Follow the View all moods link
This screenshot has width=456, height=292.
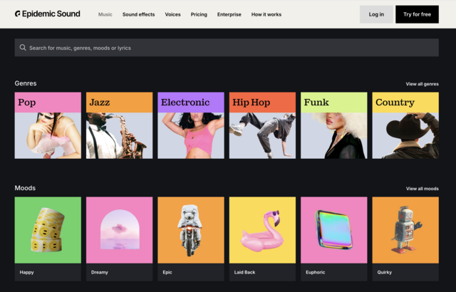(x=423, y=189)
